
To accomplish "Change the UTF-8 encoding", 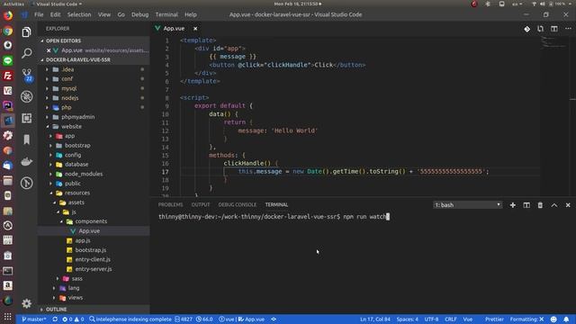I will click(x=431, y=319).
